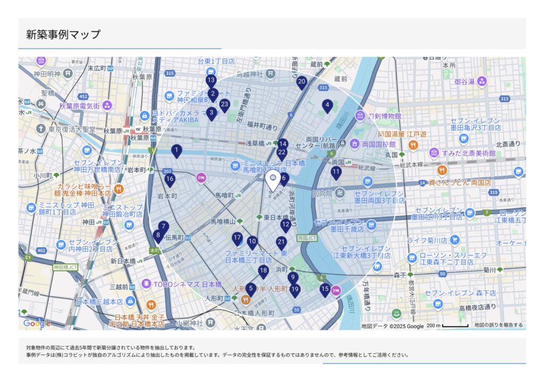Click map pin number 11
544x384 pixels.
(336, 172)
